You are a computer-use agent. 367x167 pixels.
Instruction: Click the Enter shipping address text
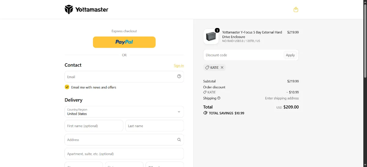282,98
